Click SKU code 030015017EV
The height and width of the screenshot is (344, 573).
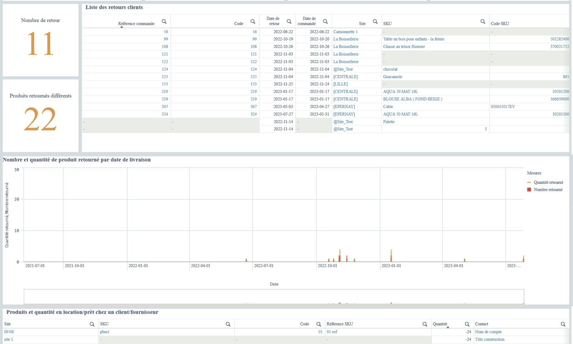pyautogui.click(x=503, y=107)
